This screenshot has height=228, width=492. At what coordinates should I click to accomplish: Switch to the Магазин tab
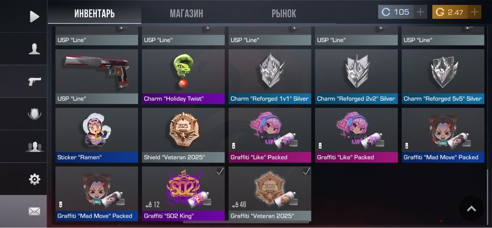coord(186,13)
